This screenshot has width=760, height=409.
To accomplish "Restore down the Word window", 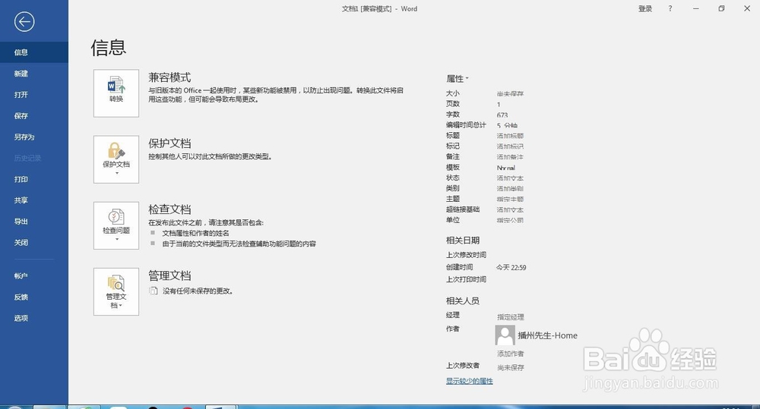I will coord(721,8).
